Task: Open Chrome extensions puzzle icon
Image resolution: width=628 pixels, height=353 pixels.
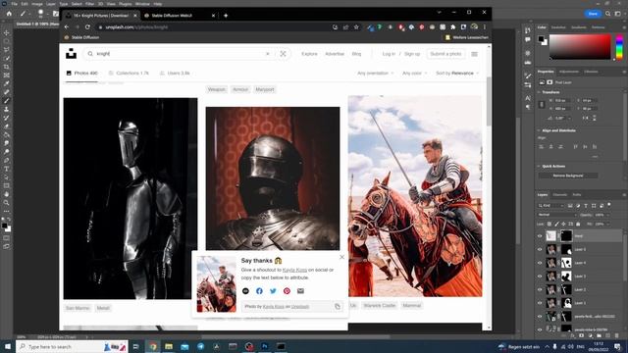Action: click(x=453, y=27)
